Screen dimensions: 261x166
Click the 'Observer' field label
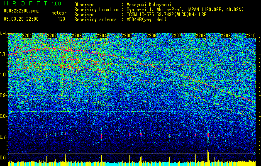point(84,5)
